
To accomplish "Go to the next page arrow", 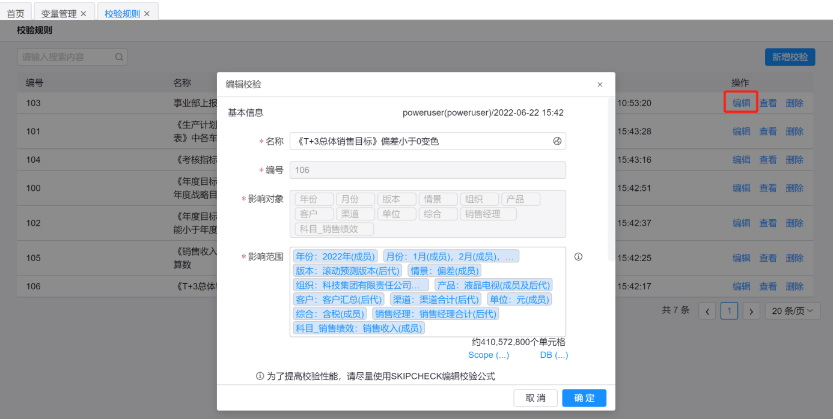I will pos(751,311).
